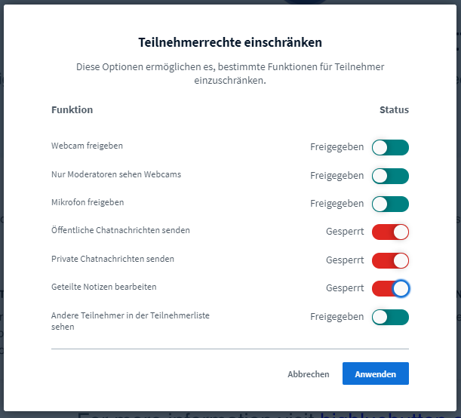Viewport: 461px width, 418px height.
Task: Toggle Andere Teilnehmer in der Teilnehmerliste switch
Action: 390,317
